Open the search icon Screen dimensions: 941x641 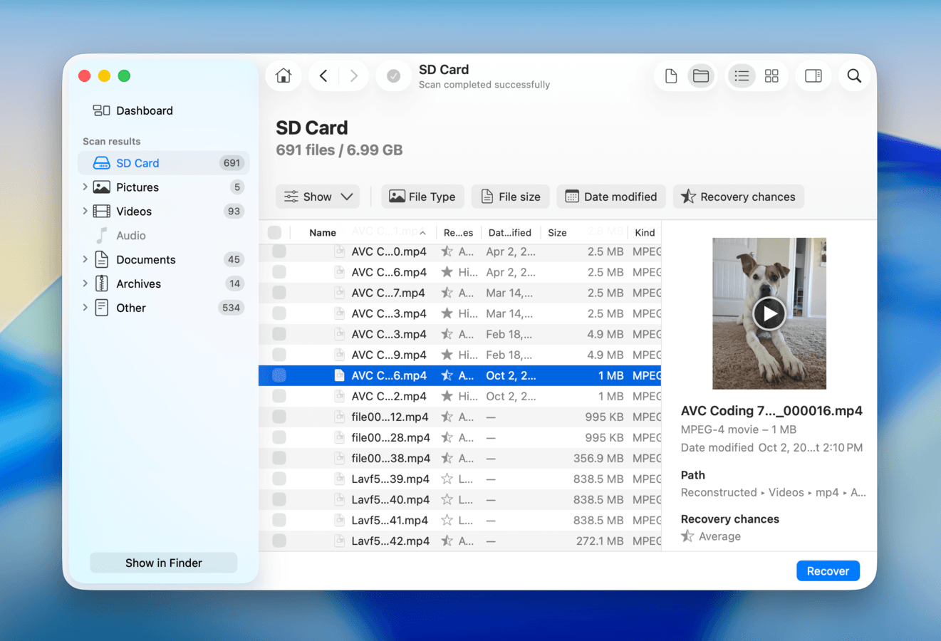(x=853, y=75)
